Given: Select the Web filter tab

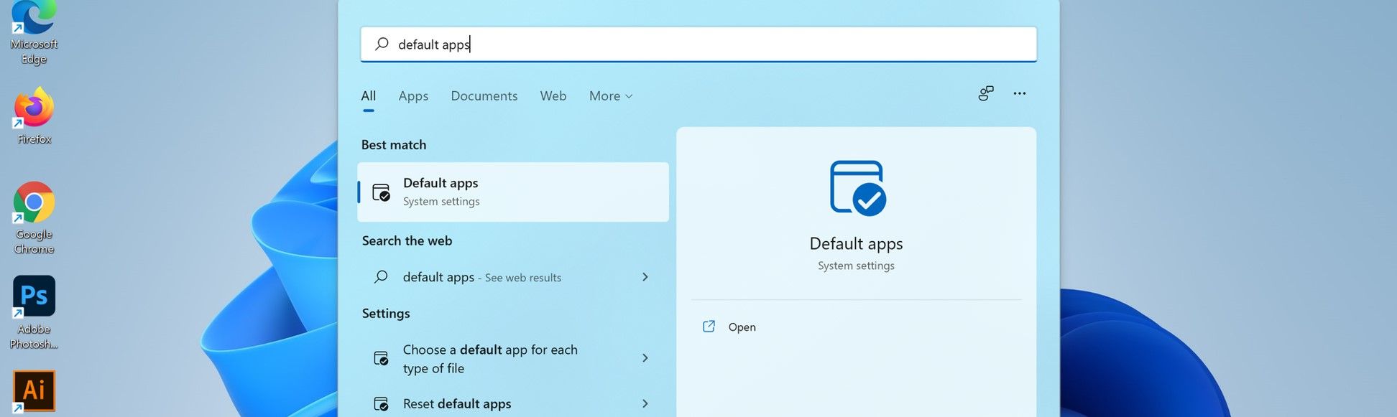Looking at the screenshot, I should pyautogui.click(x=553, y=96).
